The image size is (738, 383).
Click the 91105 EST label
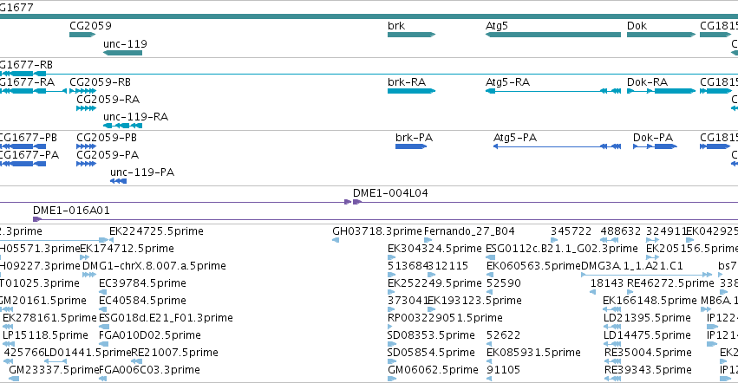504,370
